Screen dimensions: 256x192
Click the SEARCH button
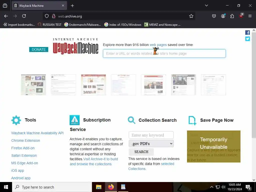click(x=141, y=152)
